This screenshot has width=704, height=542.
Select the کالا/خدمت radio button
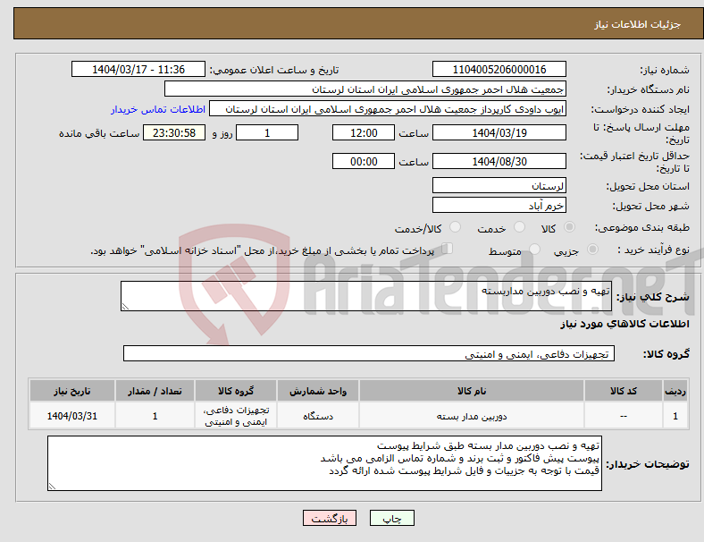(x=455, y=227)
